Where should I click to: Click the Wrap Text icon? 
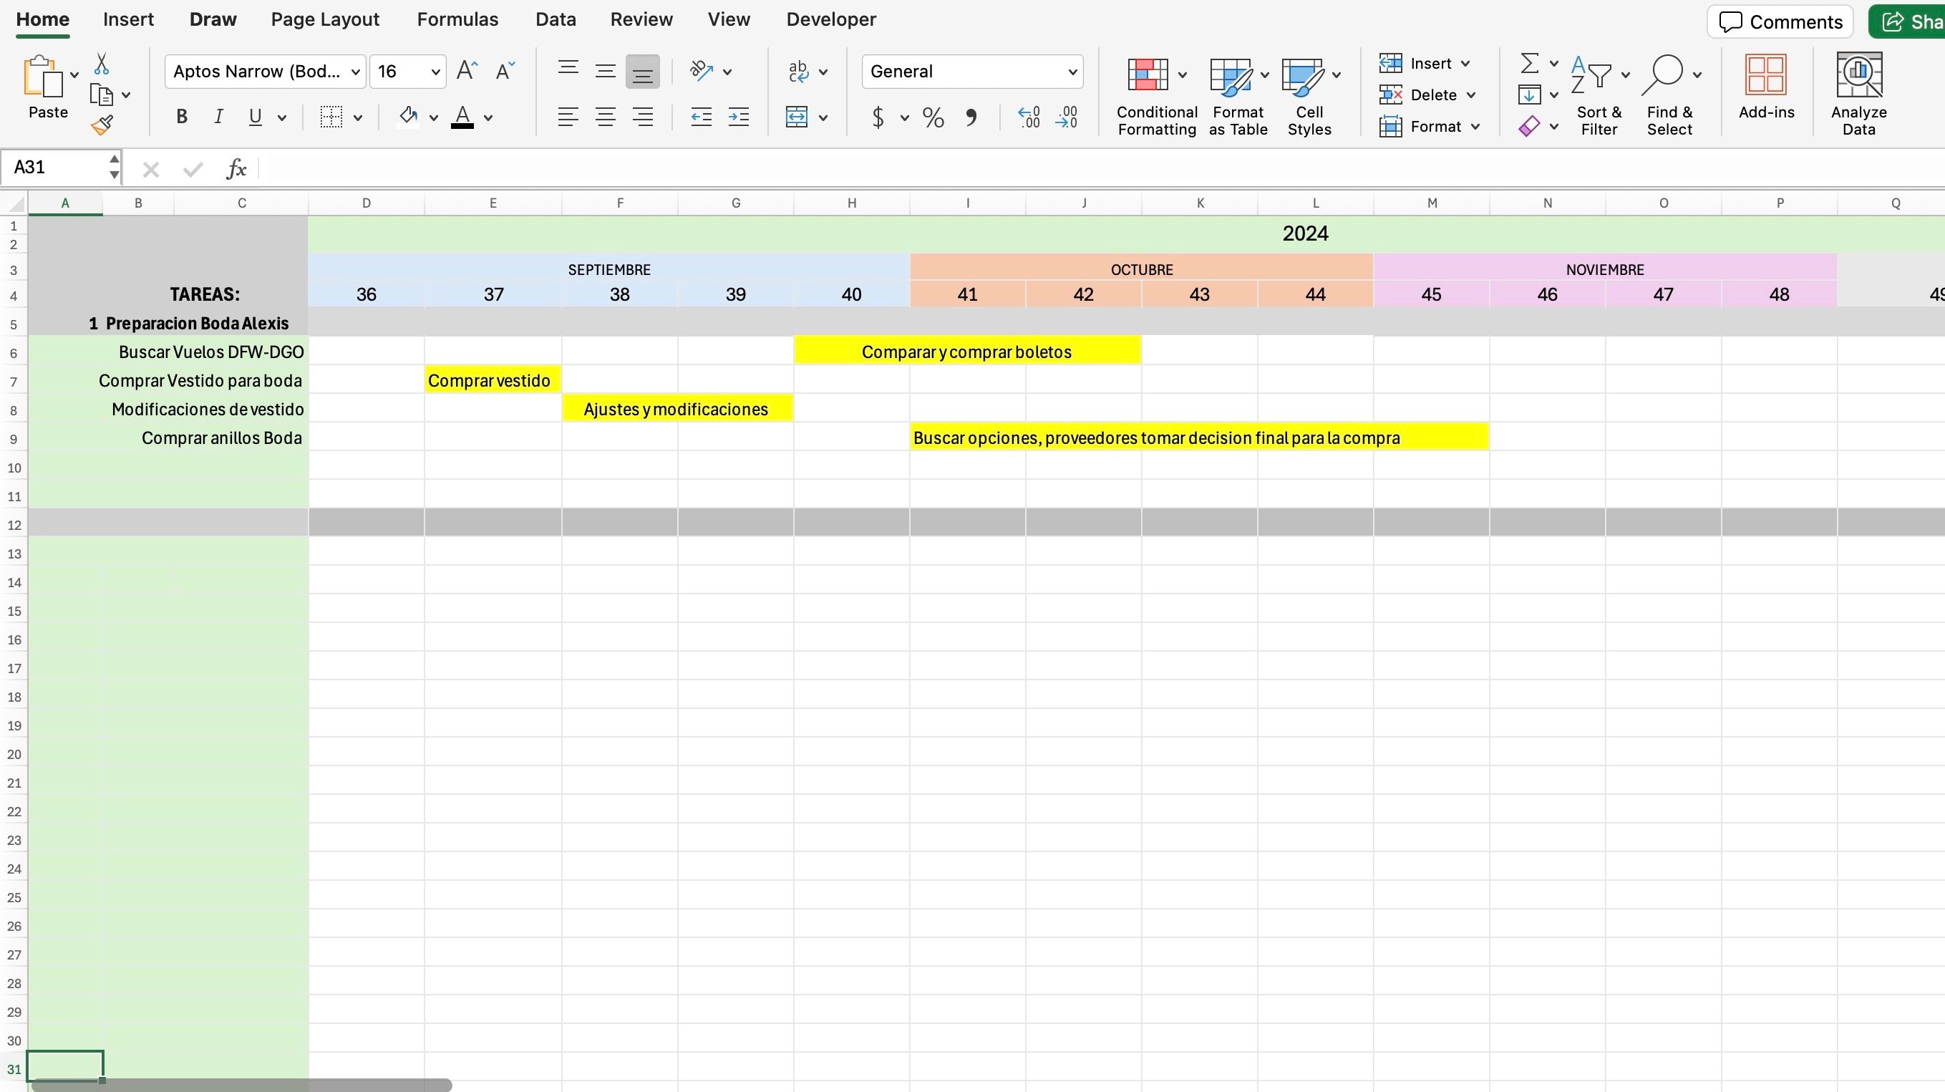pyautogui.click(x=798, y=71)
